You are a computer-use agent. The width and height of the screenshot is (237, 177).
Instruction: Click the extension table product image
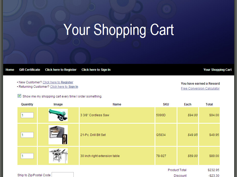(x=58, y=156)
